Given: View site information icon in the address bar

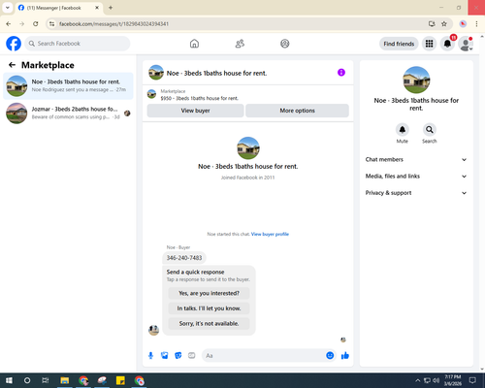Looking at the screenshot, I should click(51, 24).
